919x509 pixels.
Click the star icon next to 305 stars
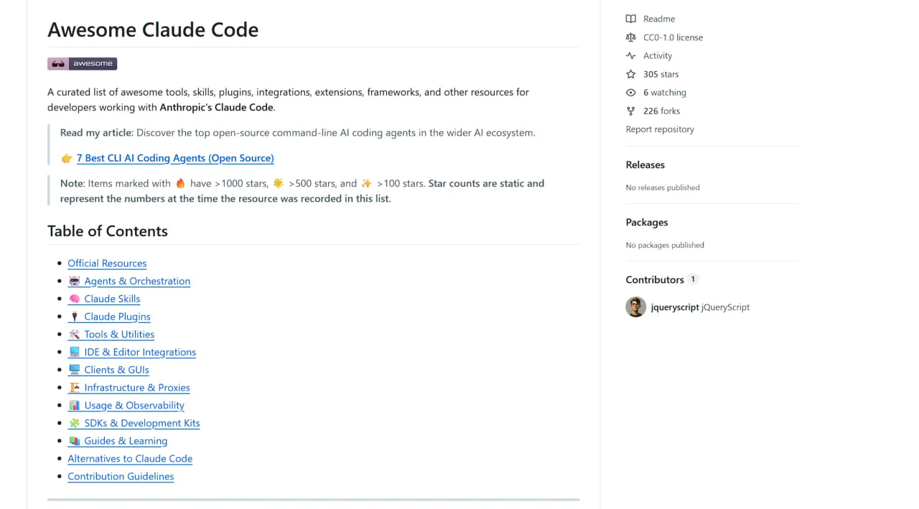[x=630, y=74]
